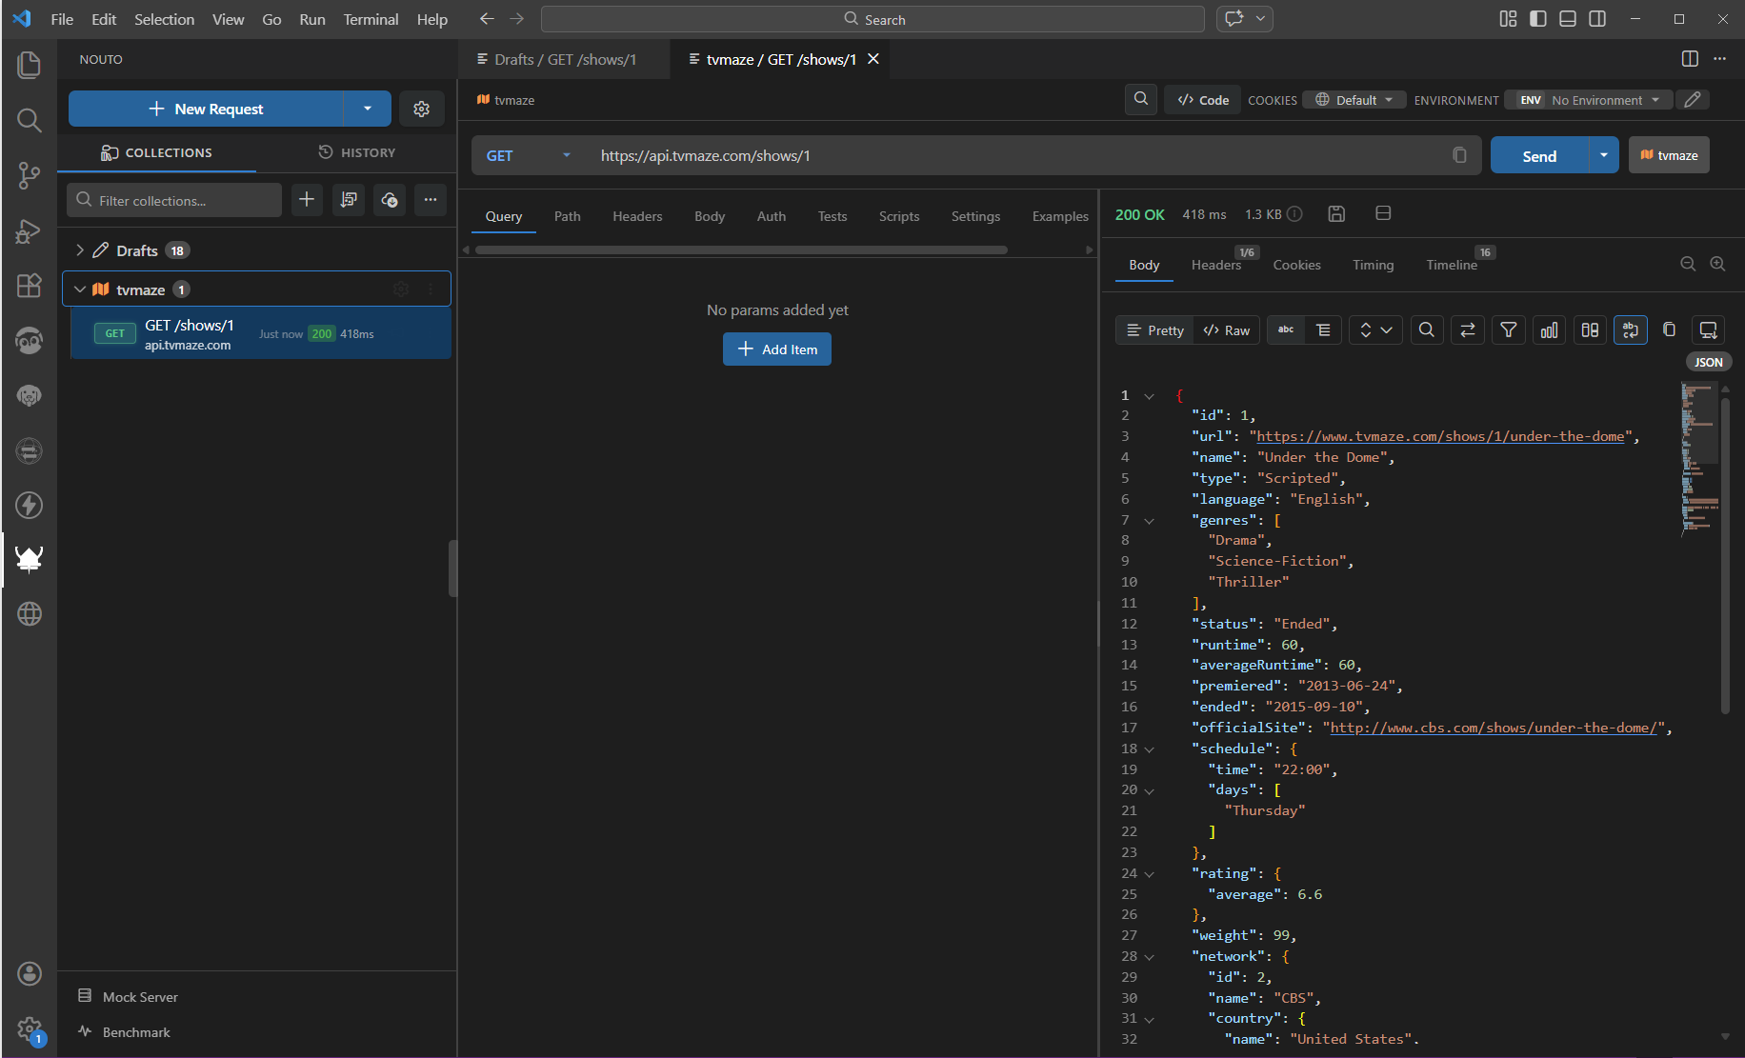Collapse the "genres" array fold arrow

tap(1150, 521)
